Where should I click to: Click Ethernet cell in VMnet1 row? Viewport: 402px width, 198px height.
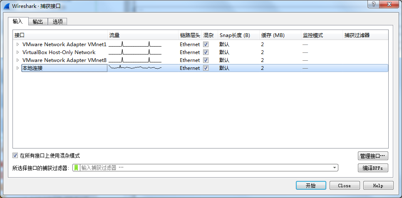[x=190, y=45]
